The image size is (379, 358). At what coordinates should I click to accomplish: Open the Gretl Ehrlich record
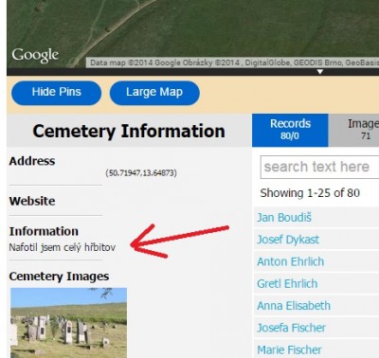coord(287,284)
